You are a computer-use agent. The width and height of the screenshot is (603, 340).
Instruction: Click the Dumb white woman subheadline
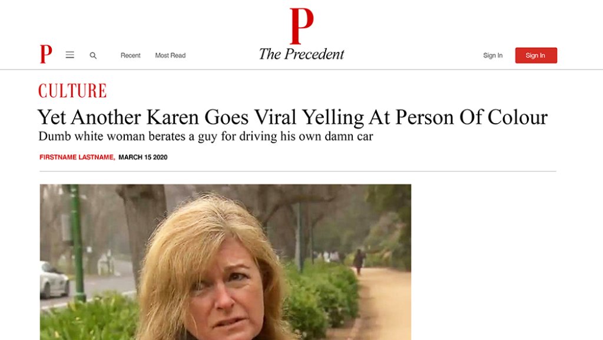pyautogui.click(x=206, y=136)
